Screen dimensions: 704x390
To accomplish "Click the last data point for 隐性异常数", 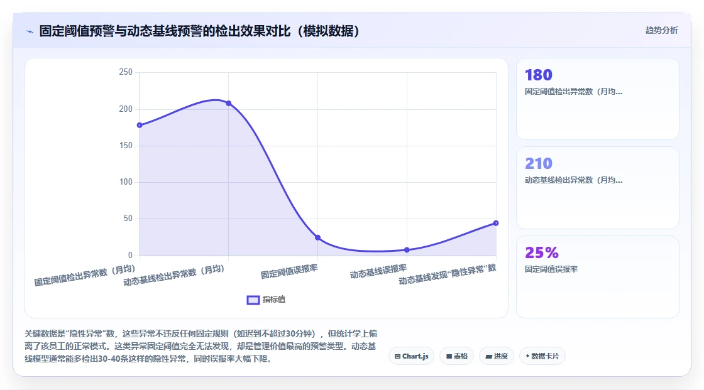I will click(496, 223).
